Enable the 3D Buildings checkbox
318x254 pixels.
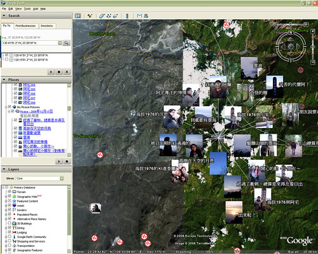pyautogui.click(x=10, y=223)
